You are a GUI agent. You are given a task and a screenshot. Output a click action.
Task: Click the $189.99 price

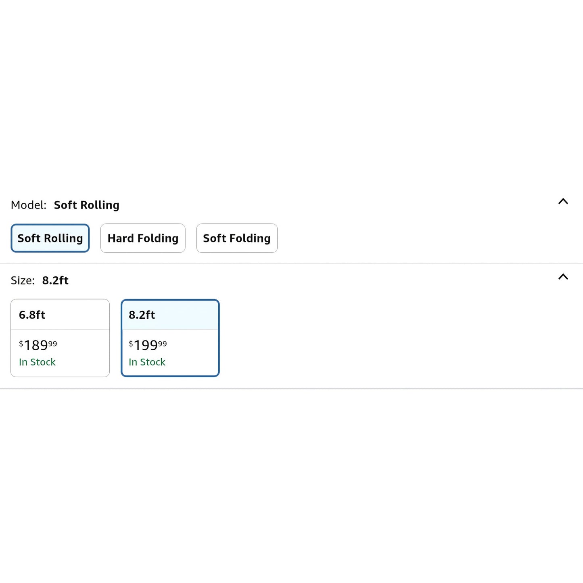pyautogui.click(x=38, y=345)
